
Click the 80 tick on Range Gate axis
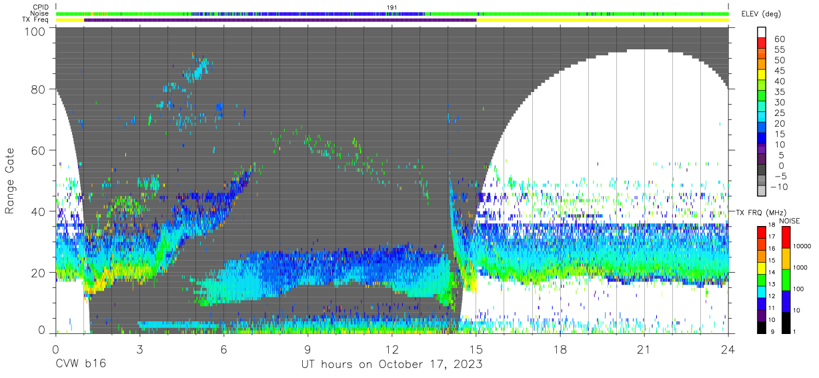coord(38,89)
